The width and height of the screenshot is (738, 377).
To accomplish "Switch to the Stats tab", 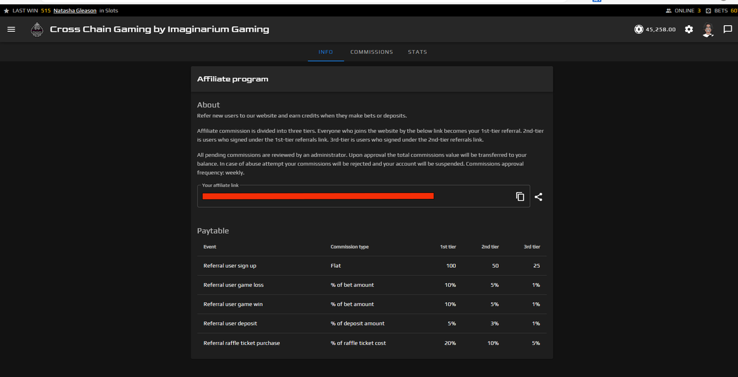I will (x=418, y=52).
